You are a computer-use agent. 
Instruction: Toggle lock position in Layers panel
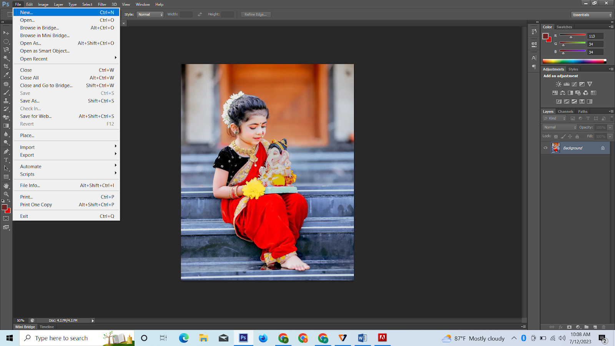tap(570, 136)
